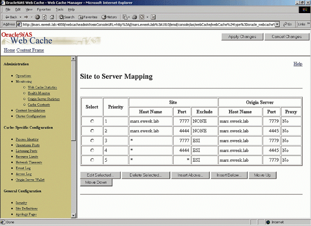Click the Internet zone globe icon

pyautogui.click(x=268, y=222)
